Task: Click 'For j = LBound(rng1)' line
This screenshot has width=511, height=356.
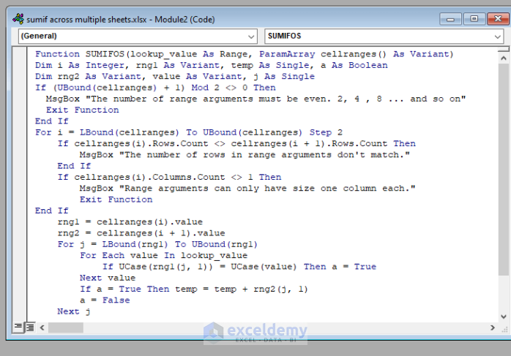Action: (157, 244)
